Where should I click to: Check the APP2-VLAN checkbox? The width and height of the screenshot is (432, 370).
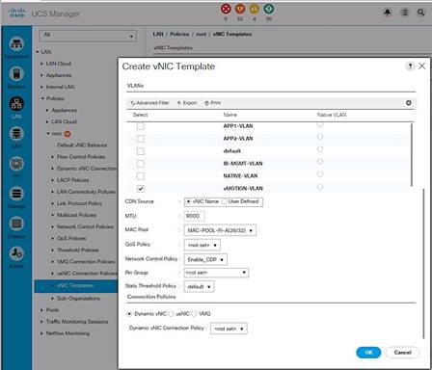coord(141,139)
